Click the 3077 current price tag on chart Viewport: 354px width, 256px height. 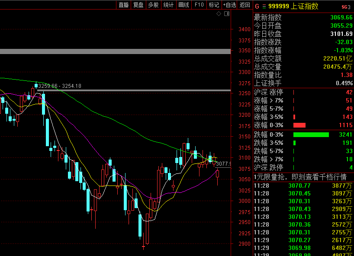point(223,164)
